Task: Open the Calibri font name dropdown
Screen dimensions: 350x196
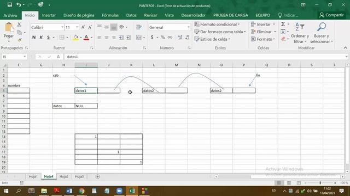Action: pyautogui.click(x=62, y=27)
